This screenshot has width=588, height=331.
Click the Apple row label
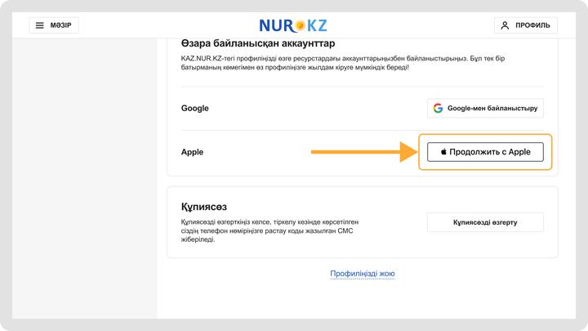click(192, 152)
